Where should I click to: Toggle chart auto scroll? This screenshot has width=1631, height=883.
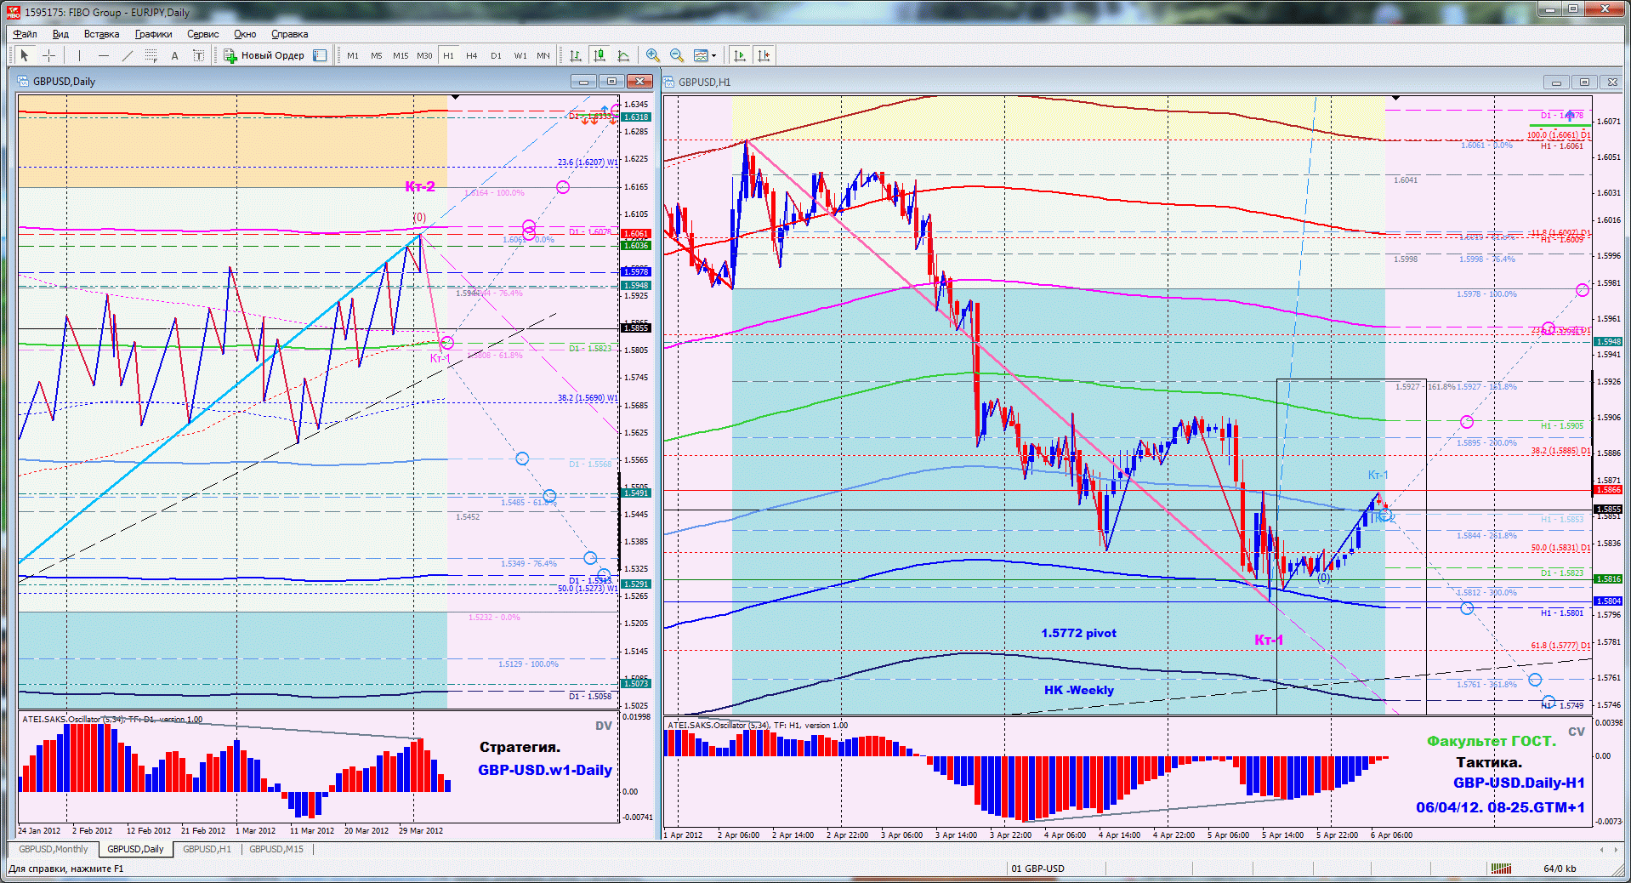click(740, 55)
